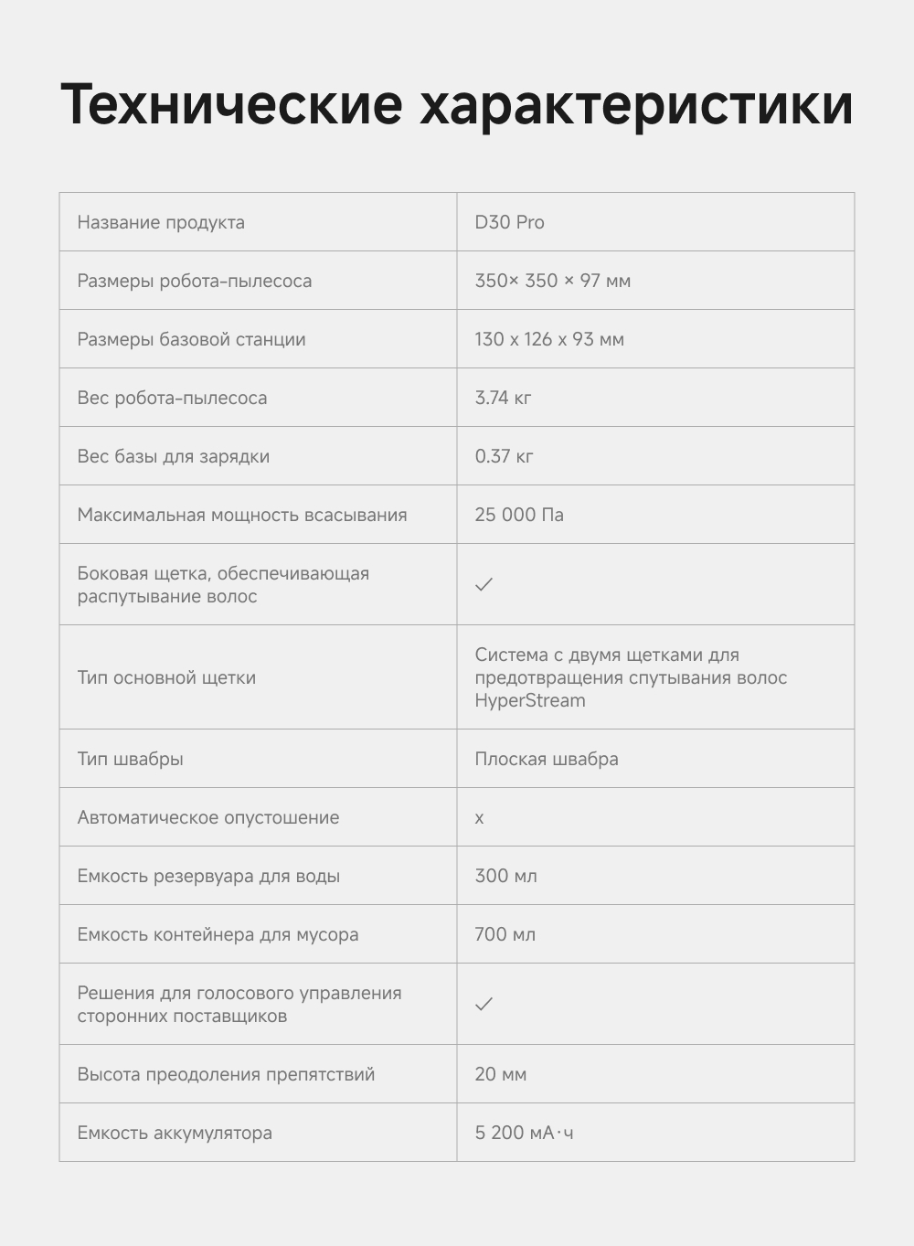Click the x mark for Автоматическое опустошение
The height and width of the screenshot is (1246, 914).
(479, 818)
